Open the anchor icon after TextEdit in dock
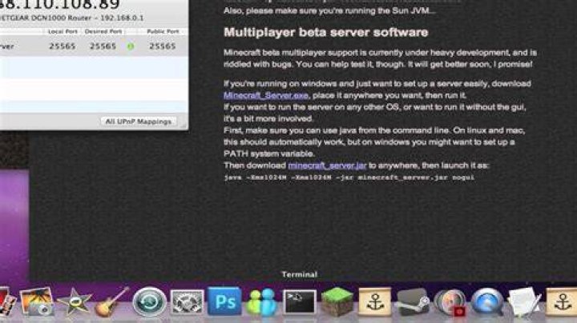The height and width of the screenshot is (323, 577). click(x=562, y=301)
